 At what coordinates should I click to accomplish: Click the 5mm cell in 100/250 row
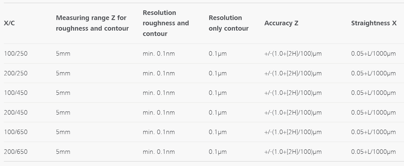tap(63, 54)
